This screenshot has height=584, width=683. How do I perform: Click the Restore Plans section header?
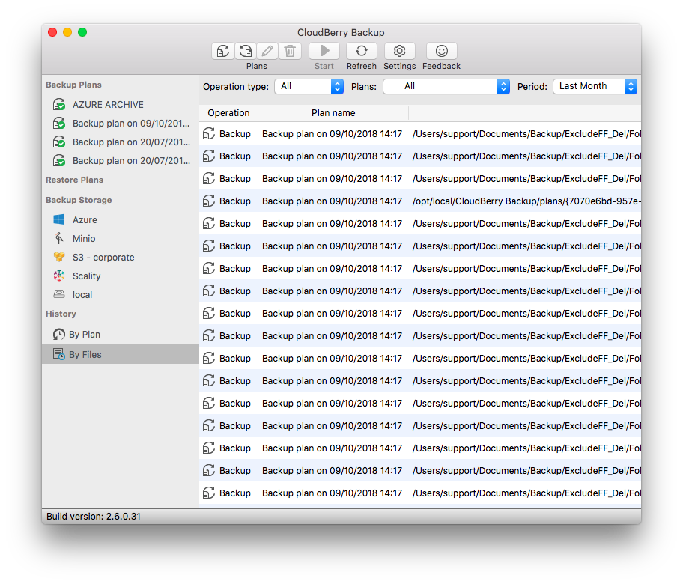tap(74, 180)
